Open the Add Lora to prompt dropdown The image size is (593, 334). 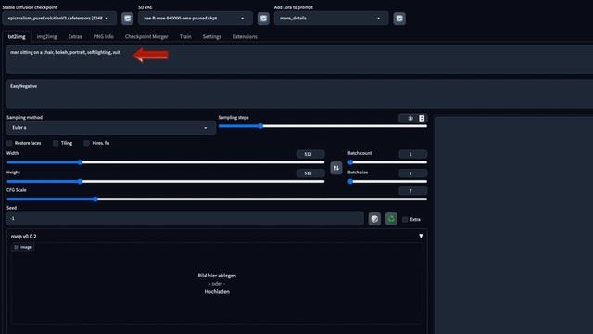pyautogui.click(x=331, y=19)
